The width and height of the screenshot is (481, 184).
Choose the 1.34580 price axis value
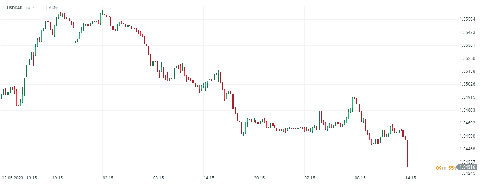(x=467, y=136)
